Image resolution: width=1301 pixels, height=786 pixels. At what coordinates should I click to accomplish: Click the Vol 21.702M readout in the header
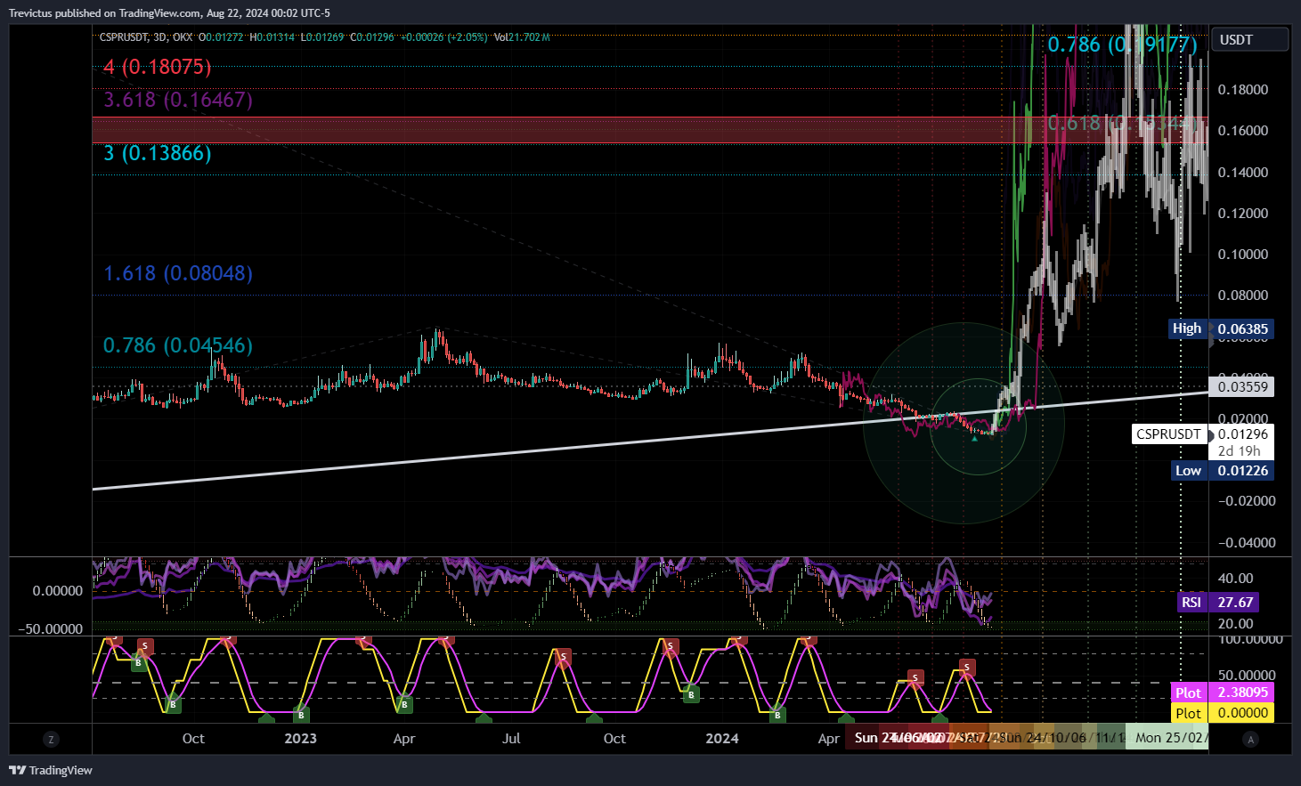523,37
